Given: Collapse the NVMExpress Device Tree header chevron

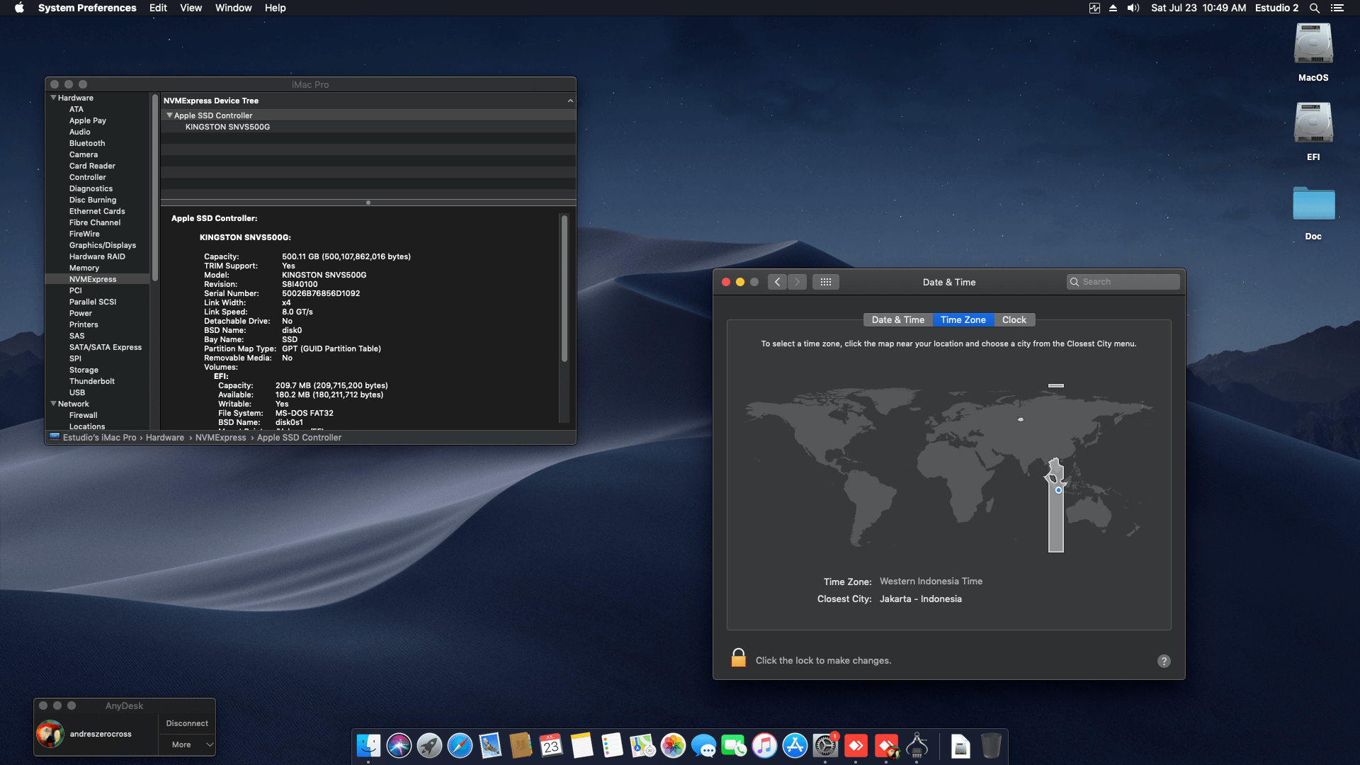Looking at the screenshot, I should click(x=570, y=101).
